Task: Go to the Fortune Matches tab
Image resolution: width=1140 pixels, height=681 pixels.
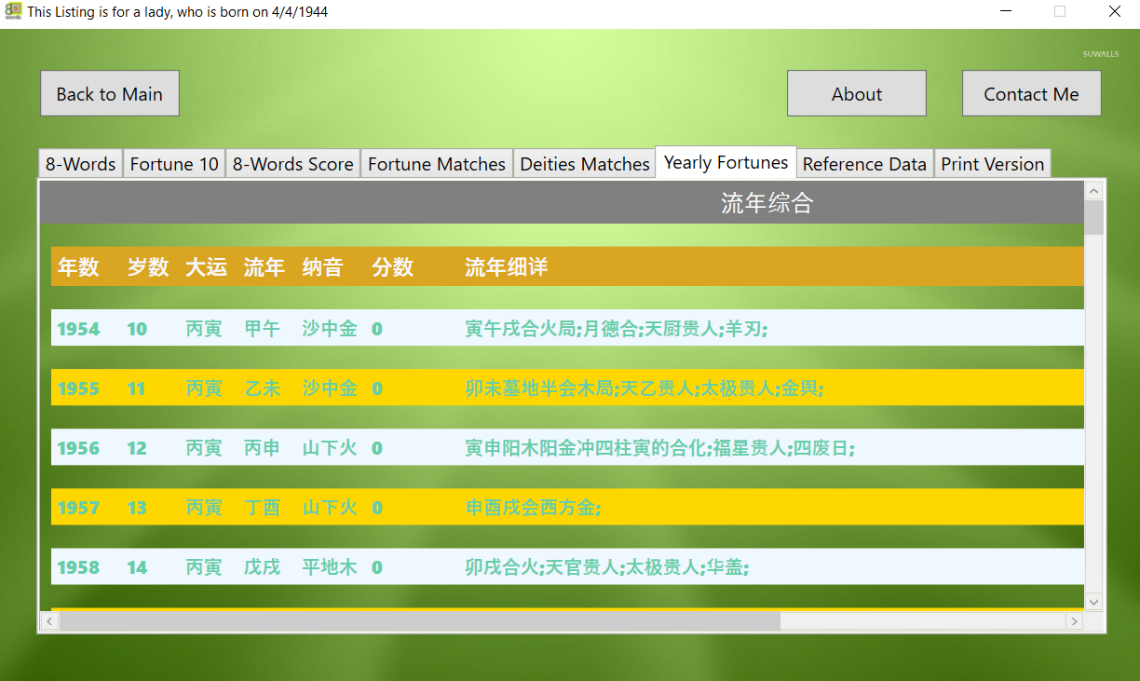Action: click(x=436, y=164)
